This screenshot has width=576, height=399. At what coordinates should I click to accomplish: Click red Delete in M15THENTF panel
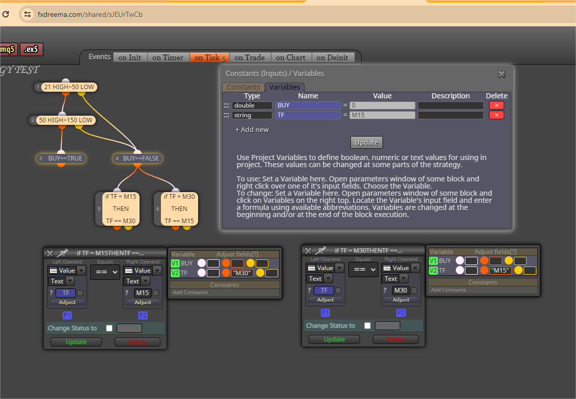pyautogui.click(x=138, y=342)
